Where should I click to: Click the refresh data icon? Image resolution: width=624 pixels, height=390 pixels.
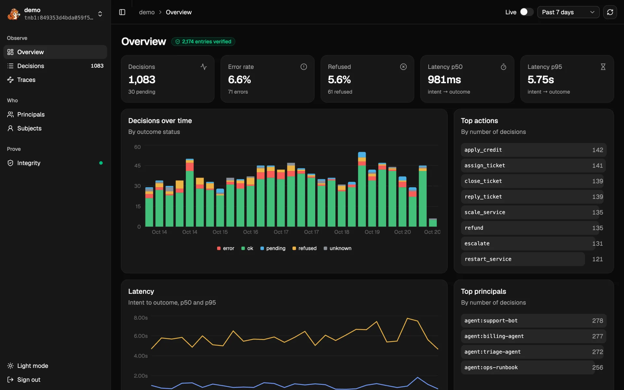(610, 12)
